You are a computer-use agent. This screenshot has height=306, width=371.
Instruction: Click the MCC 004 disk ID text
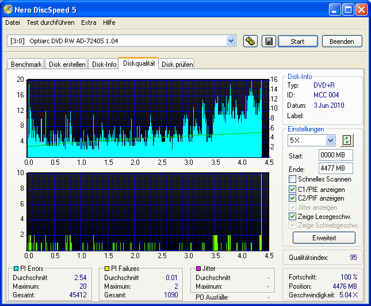coord(326,95)
